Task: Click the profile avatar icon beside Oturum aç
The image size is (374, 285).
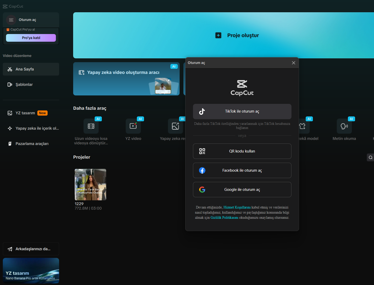Action: tap(11, 20)
